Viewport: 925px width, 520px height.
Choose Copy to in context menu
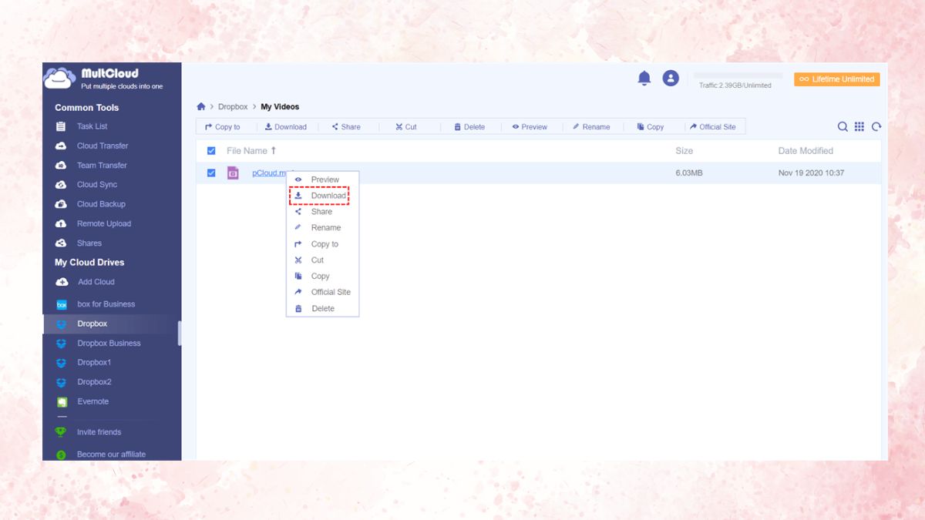(x=322, y=244)
